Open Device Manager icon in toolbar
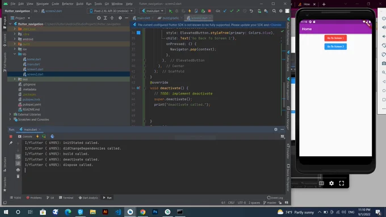Viewport: 386px width, 217px height. pos(259,11)
